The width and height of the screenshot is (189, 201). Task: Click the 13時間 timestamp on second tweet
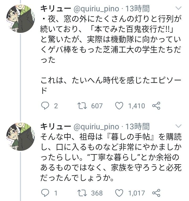tap(138, 126)
